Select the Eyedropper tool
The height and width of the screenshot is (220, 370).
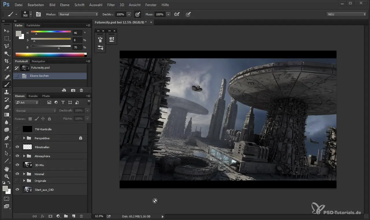[x=6, y=69]
